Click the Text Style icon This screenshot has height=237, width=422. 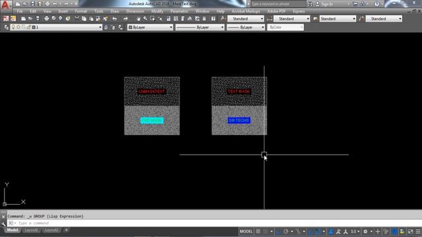pyautogui.click(x=223, y=18)
